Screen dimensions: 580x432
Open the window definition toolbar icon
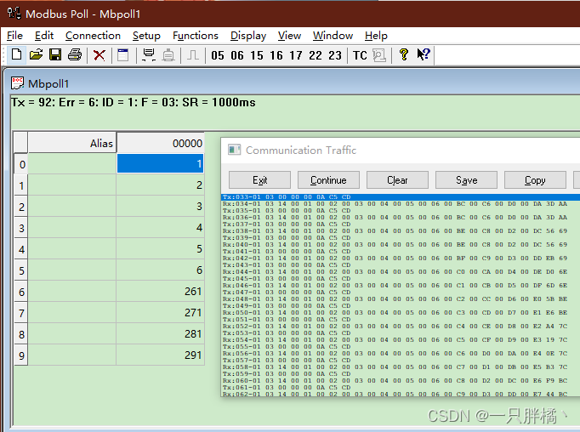pos(123,55)
